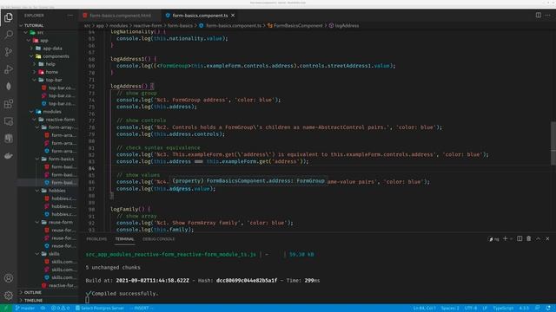Image resolution: width=556 pixels, height=312 pixels.
Task: Open the Search view in the activity bar
Action: pyautogui.click(x=9, y=35)
